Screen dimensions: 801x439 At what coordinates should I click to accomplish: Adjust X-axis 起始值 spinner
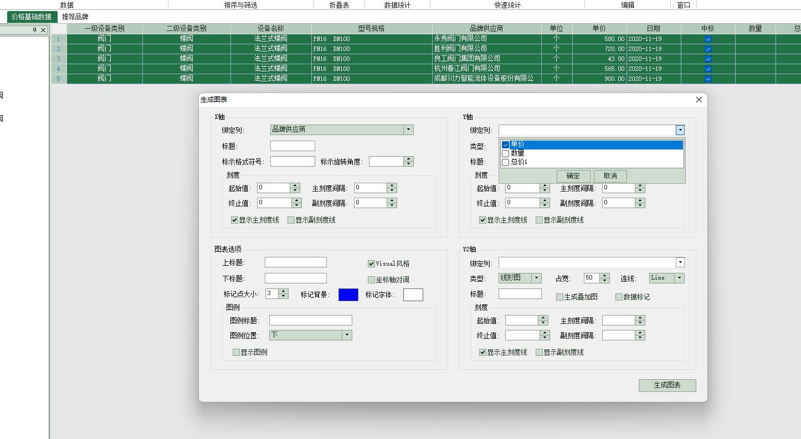pos(295,188)
